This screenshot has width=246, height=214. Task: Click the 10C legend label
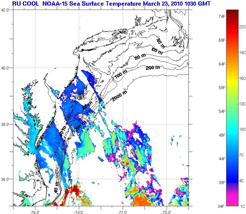pos(243,129)
